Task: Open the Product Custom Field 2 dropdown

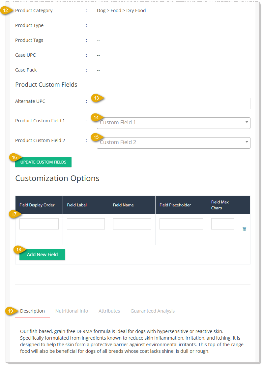Action: (173, 143)
